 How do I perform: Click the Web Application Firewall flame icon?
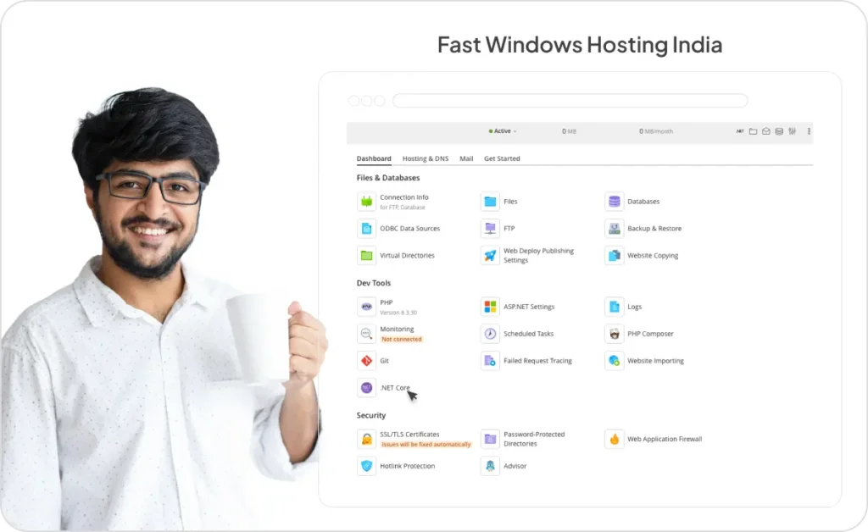pos(614,439)
